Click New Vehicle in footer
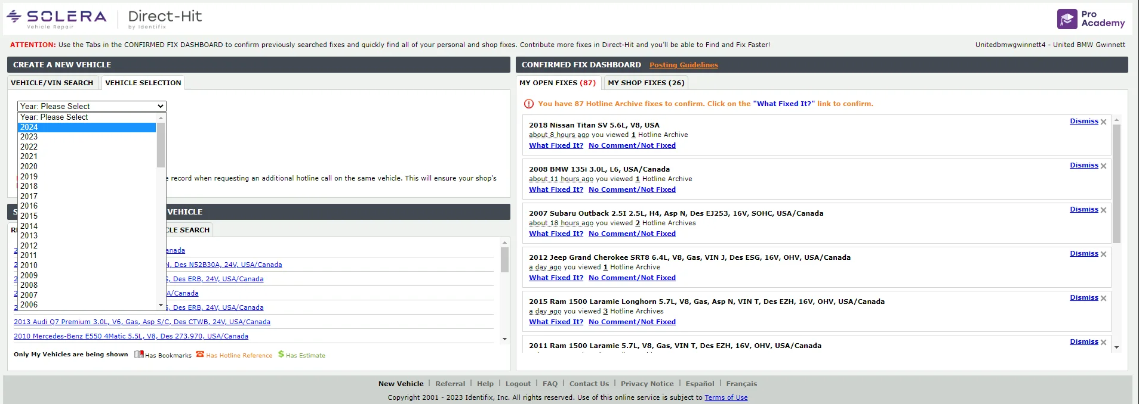Viewport: 1139px width, 404px height. coord(401,384)
